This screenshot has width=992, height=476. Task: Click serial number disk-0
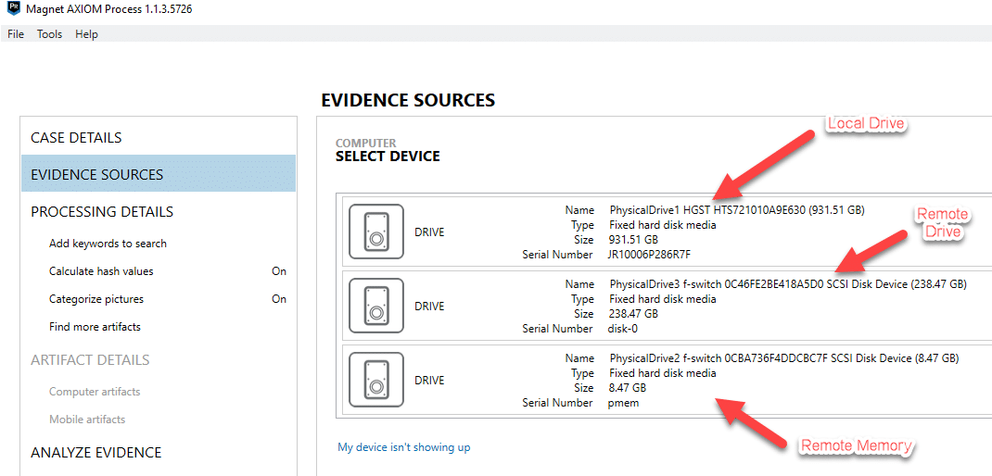coord(623,329)
